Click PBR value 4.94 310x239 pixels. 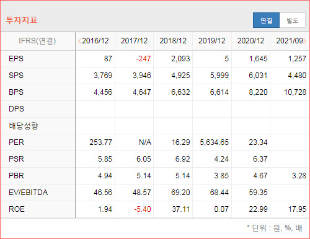point(105,176)
